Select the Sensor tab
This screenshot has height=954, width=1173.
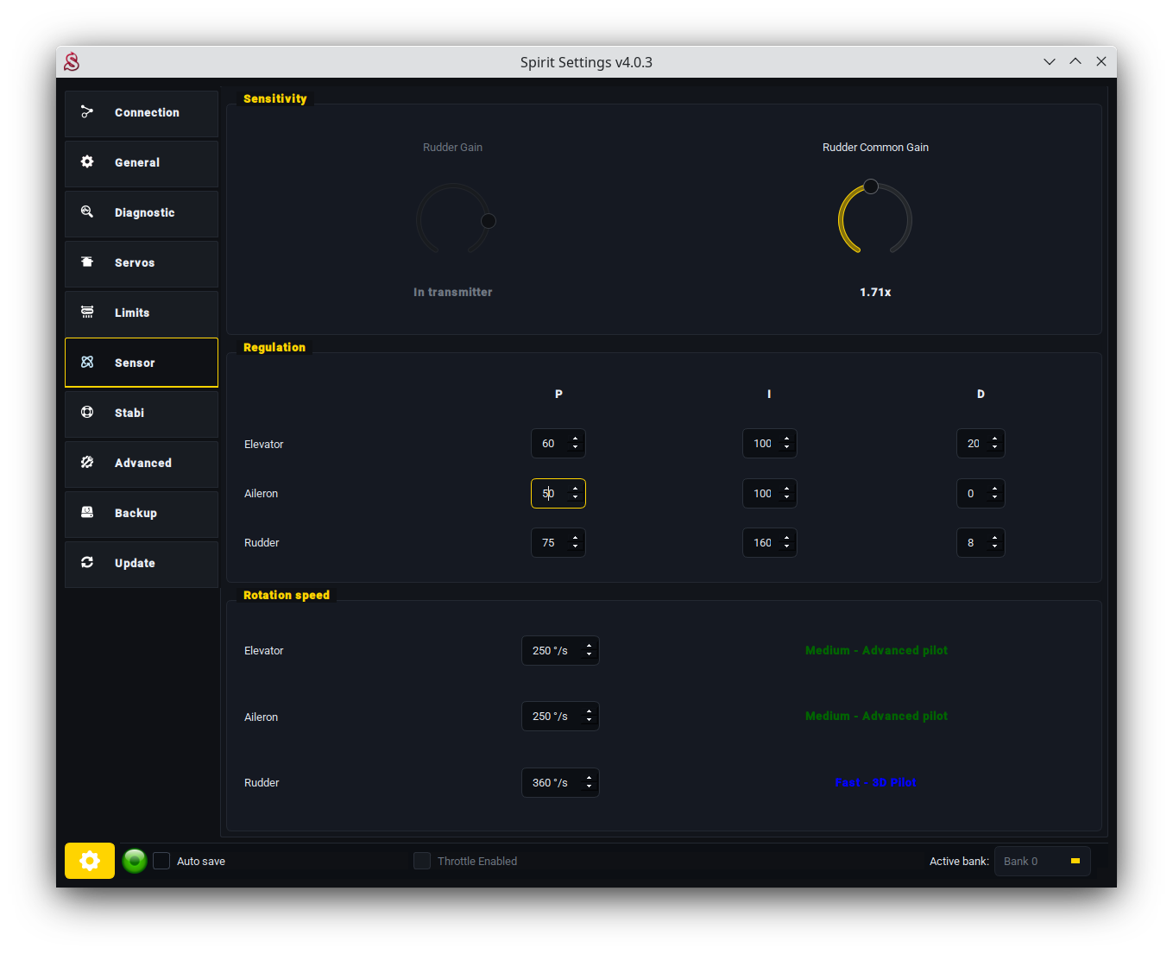(x=142, y=363)
